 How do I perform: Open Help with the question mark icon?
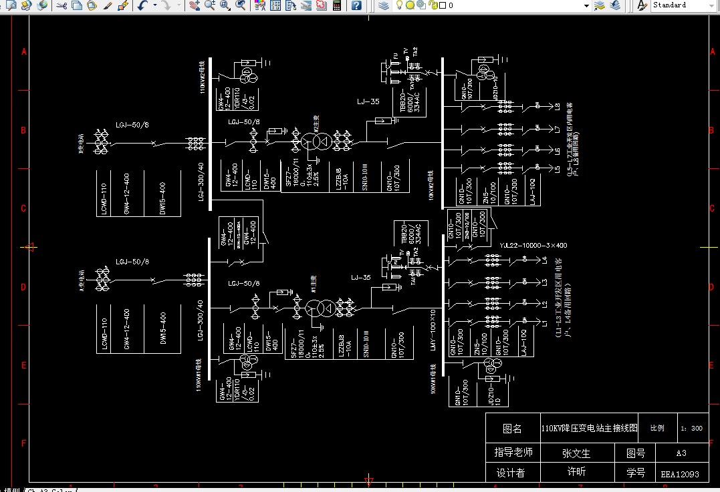tap(356, 5)
